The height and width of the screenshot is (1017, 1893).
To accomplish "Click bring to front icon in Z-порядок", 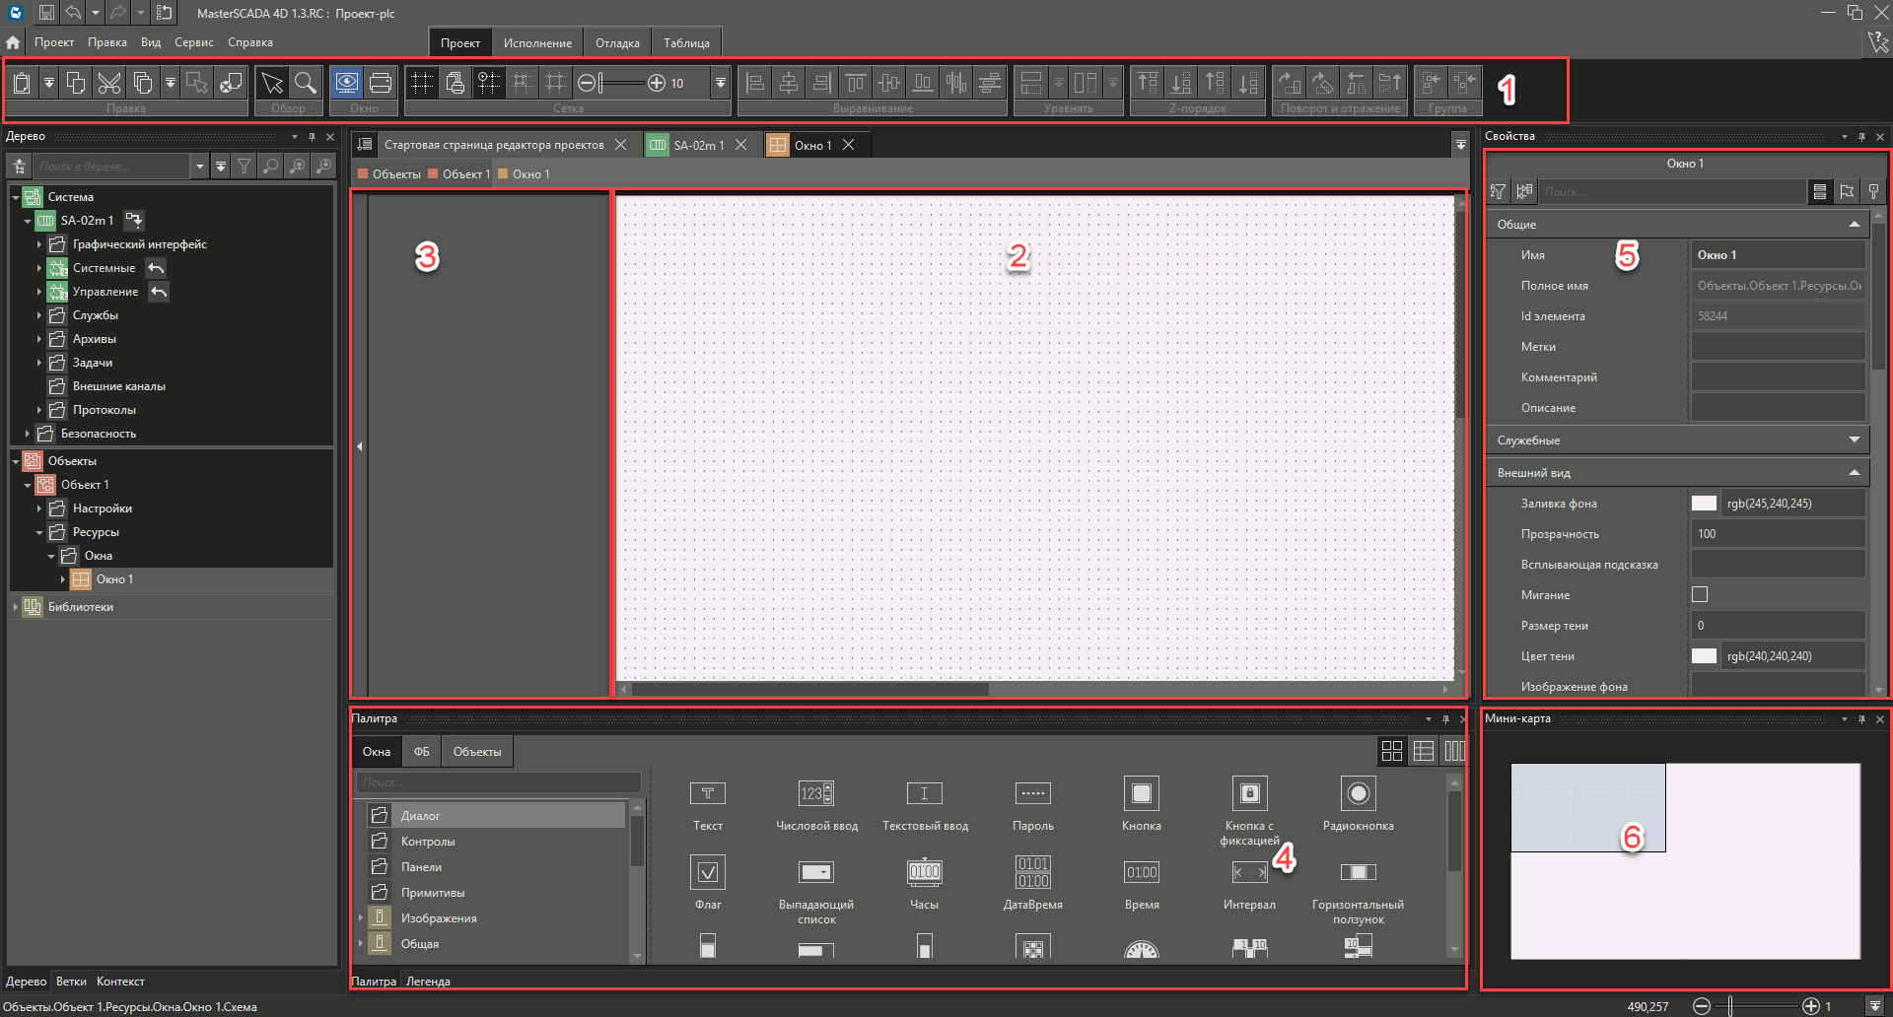I will tap(1149, 83).
